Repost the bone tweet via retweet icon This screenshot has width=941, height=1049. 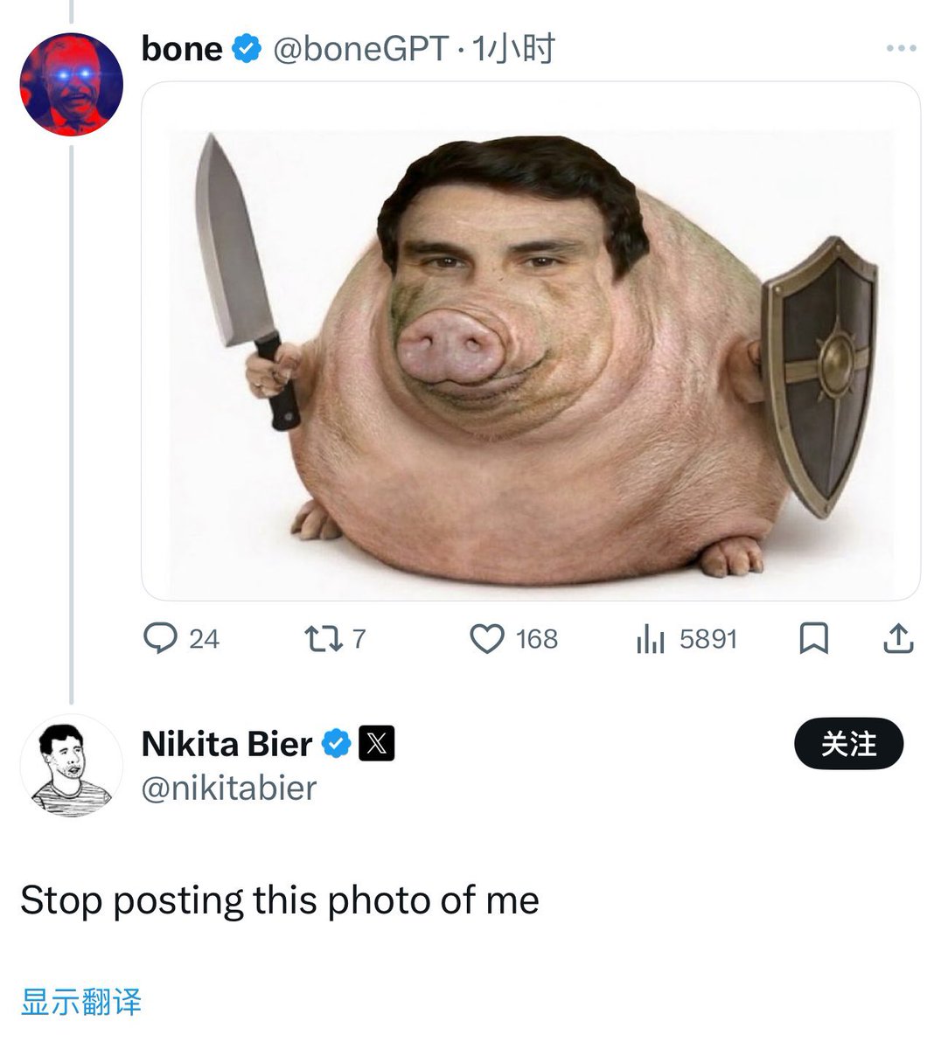322,639
